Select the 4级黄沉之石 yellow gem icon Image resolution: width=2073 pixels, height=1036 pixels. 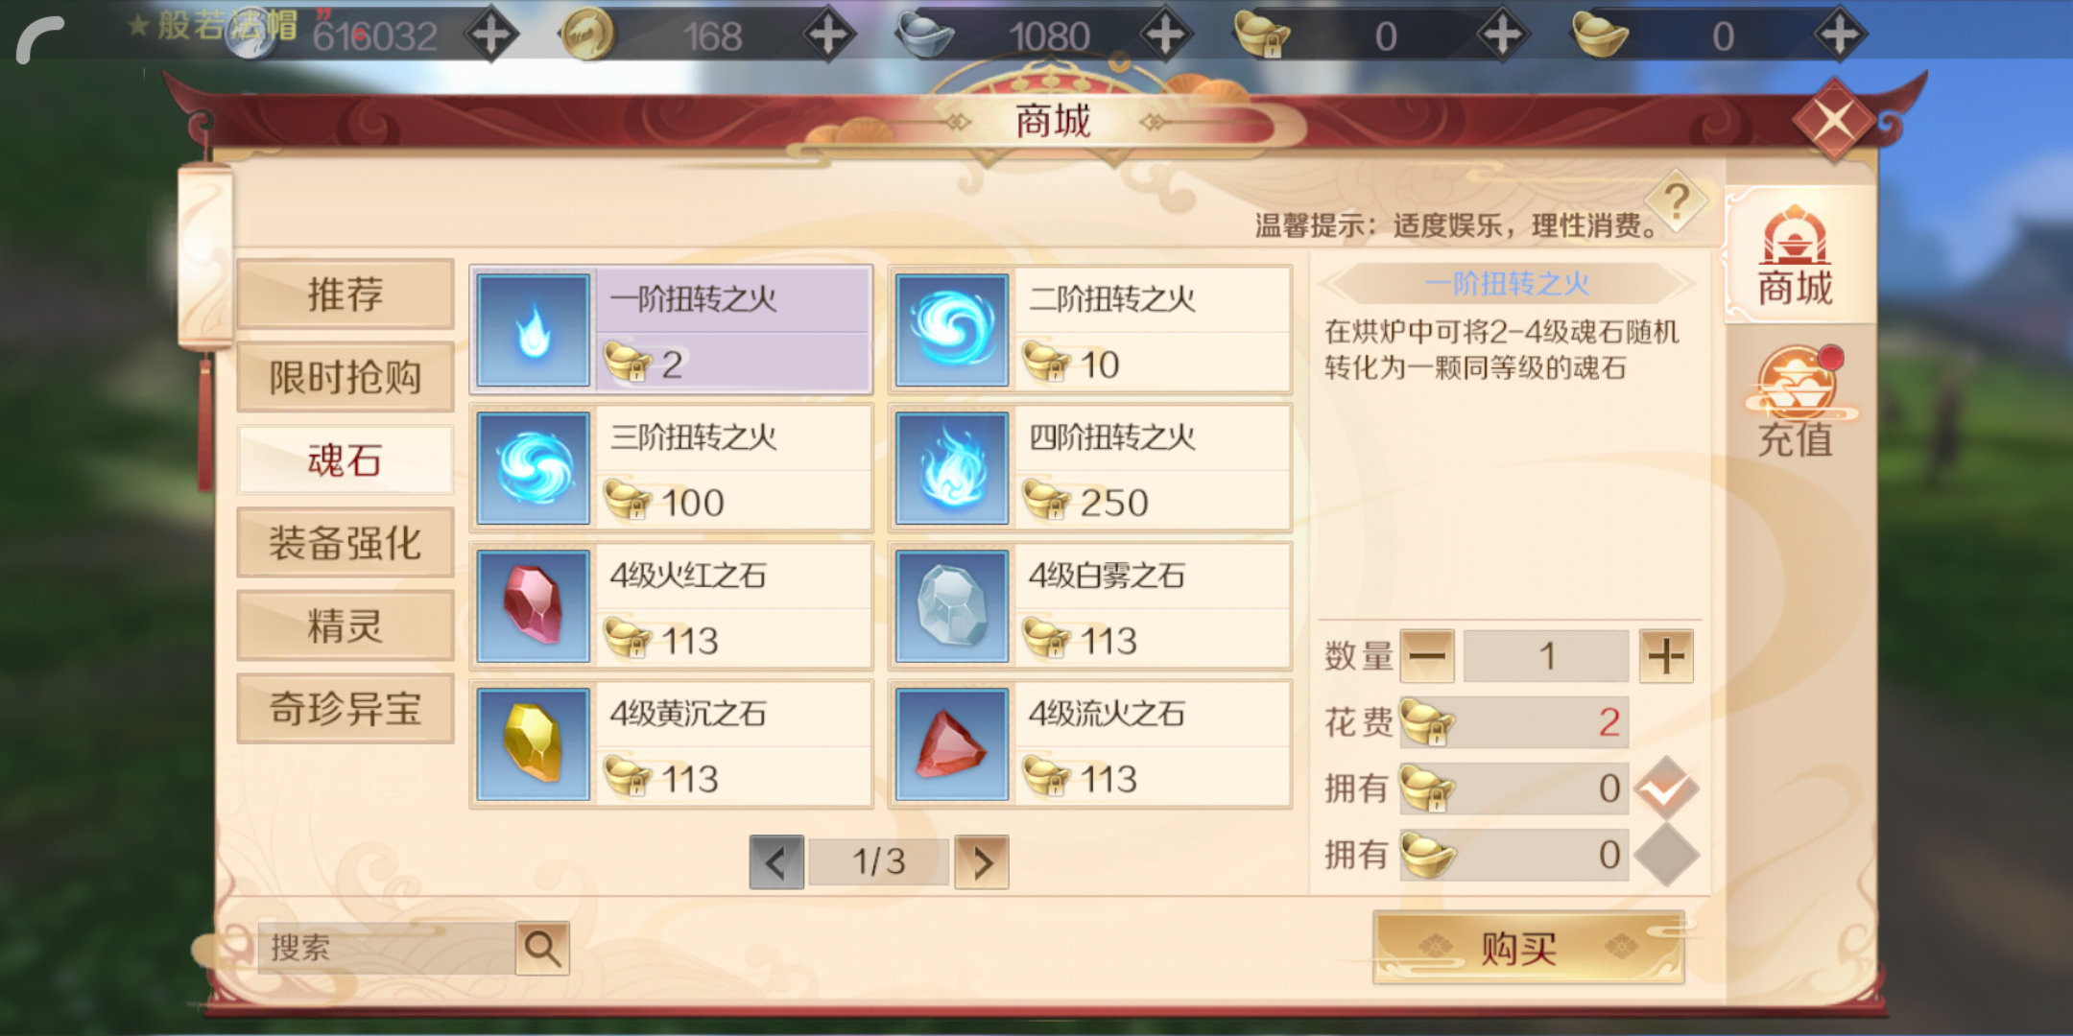pos(534,744)
